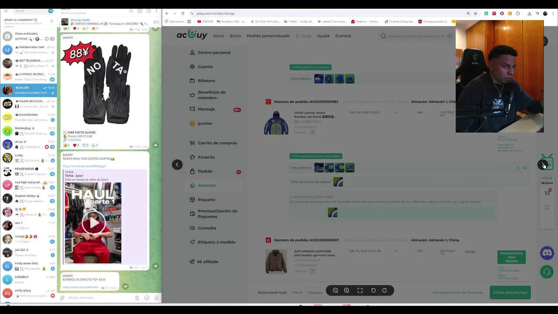Click Seleccionar todo at the bottom

click(x=272, y=292)
